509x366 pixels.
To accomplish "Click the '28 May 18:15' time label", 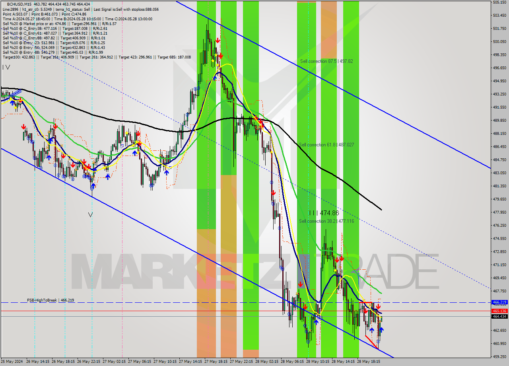I will (369, 362).
